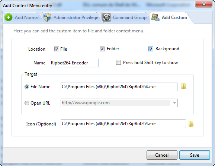The height and width of the screenshot is (166, 215).
Task: Expand the Open URL dropdown arrow
Action: [174, 103]
